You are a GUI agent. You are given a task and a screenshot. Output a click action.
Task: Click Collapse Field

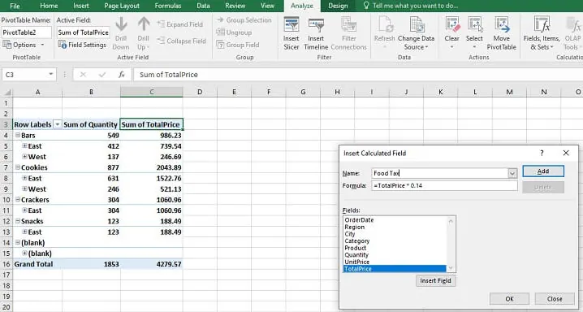point(181,41)
